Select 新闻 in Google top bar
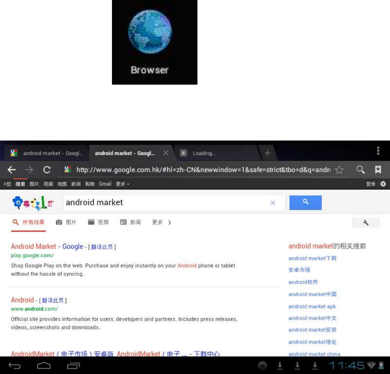The image size is (390, 374). pyautogui.click(x=76, y=184)
